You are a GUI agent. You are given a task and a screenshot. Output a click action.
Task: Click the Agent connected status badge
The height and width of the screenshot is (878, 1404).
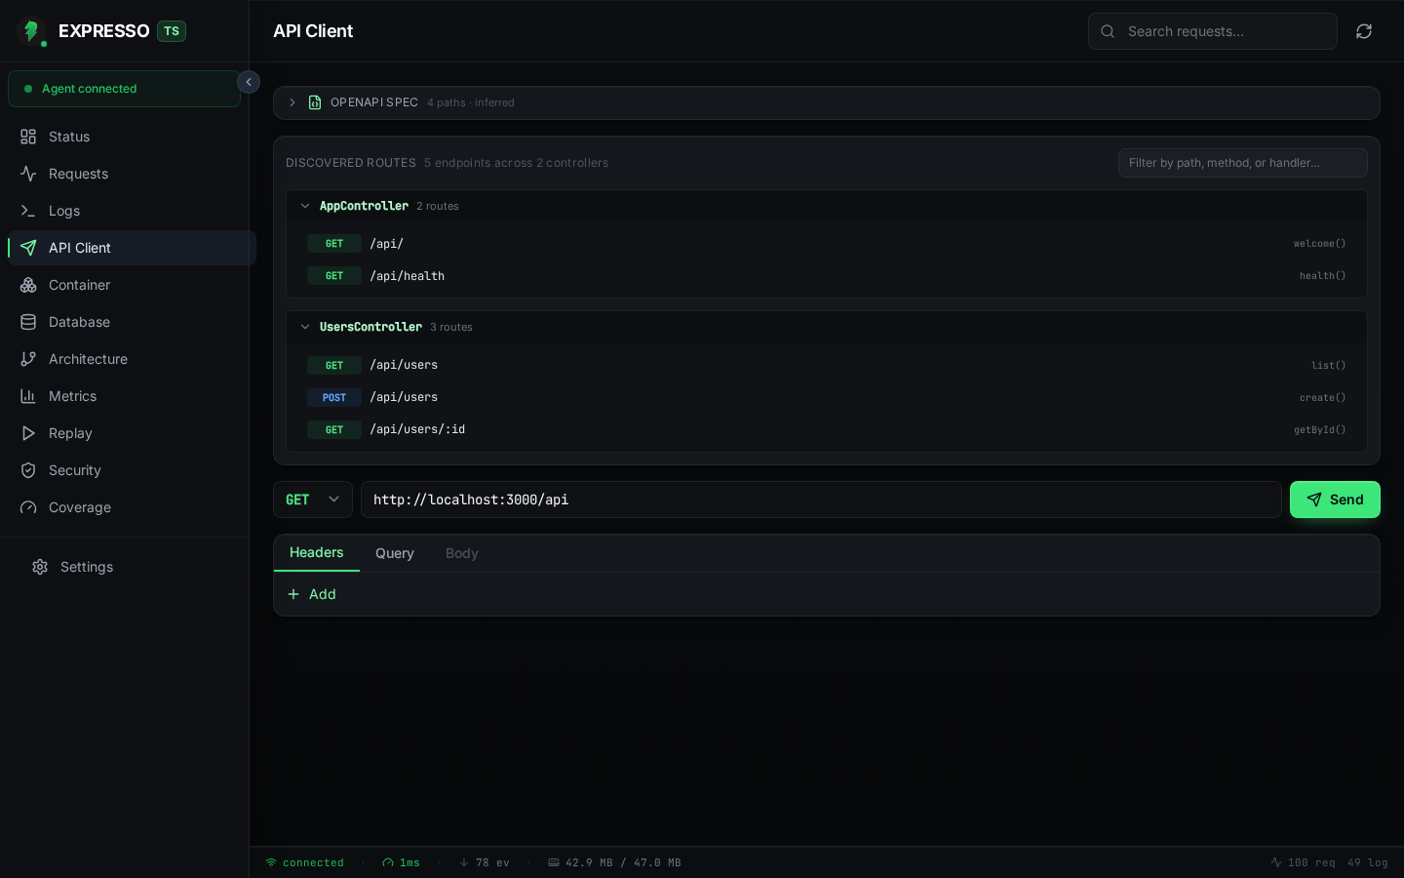pyautogui.click(x=124, y=89)
